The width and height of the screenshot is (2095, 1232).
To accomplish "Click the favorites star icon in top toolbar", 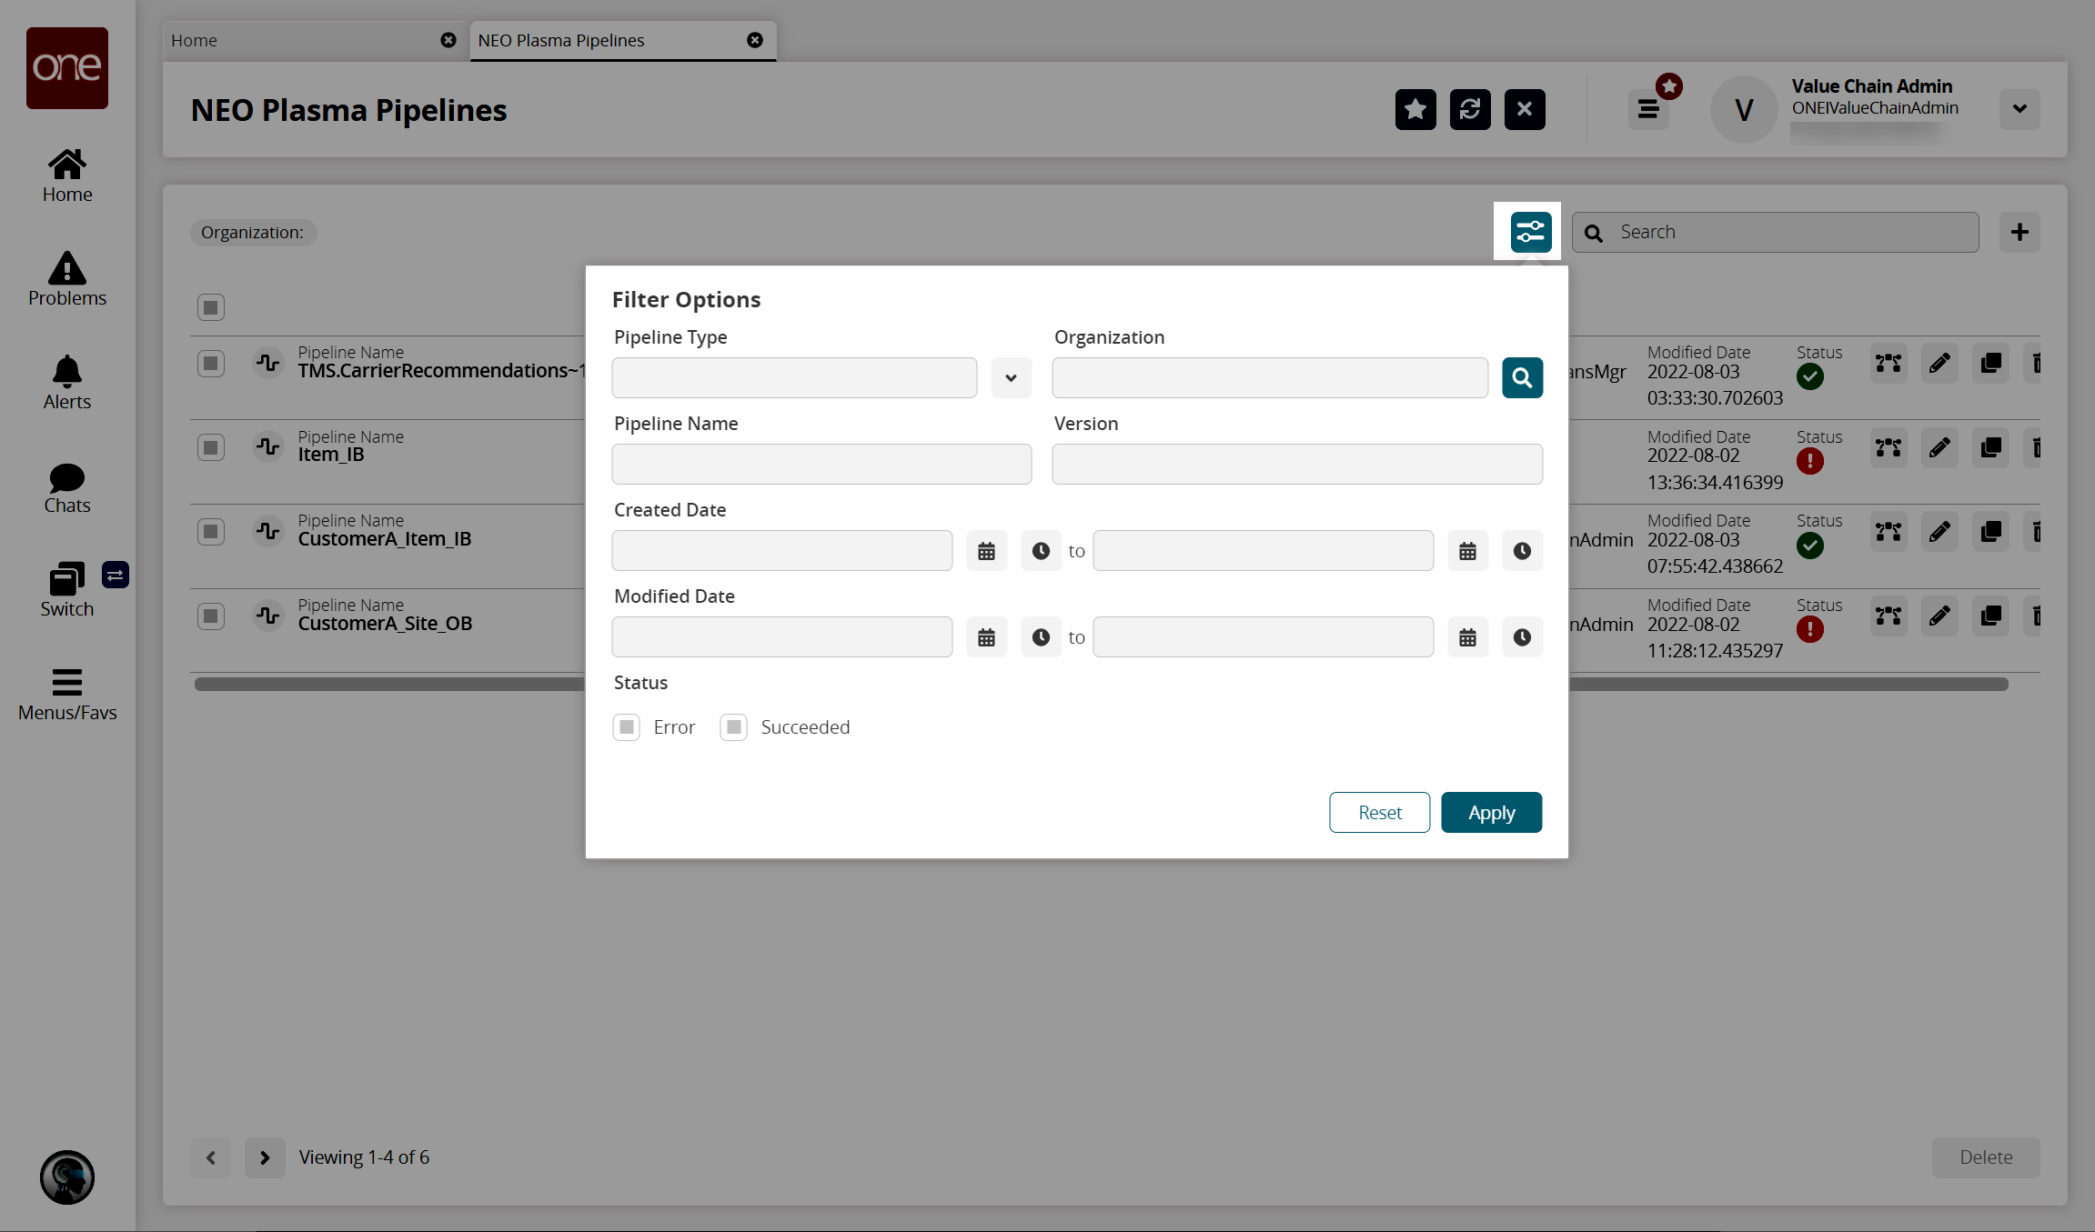I will pos(1415,108).
